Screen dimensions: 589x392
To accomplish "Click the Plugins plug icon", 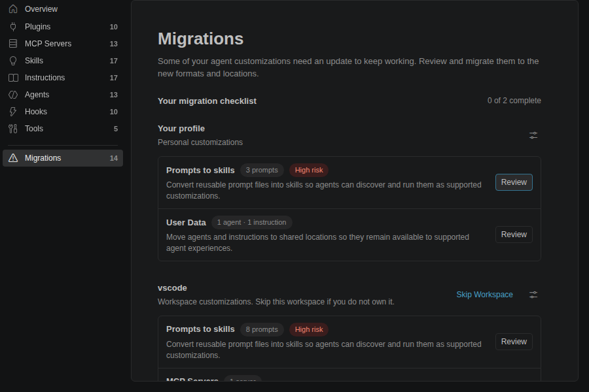I will click(x=13, y=27).
